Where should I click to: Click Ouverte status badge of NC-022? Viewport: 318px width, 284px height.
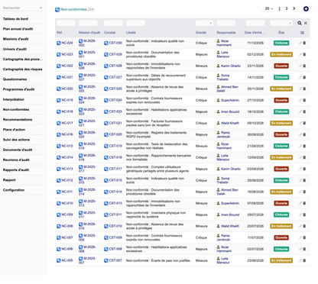click(281, 66)
